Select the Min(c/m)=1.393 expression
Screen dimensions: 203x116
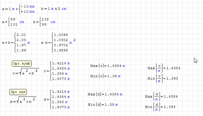(x=162, y=78)
